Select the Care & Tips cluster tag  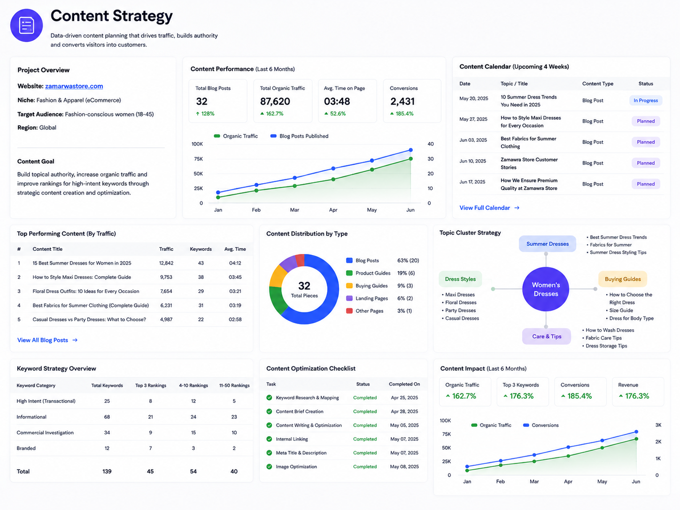click(547, 336)
